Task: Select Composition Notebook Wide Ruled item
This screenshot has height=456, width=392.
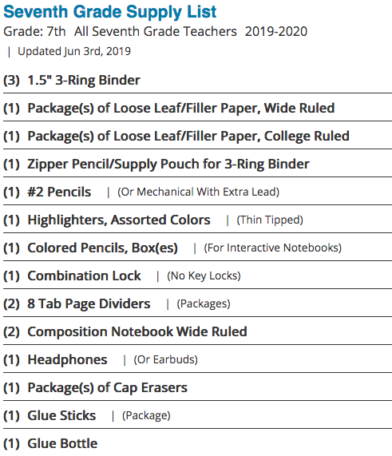Action: pos(137,331)
